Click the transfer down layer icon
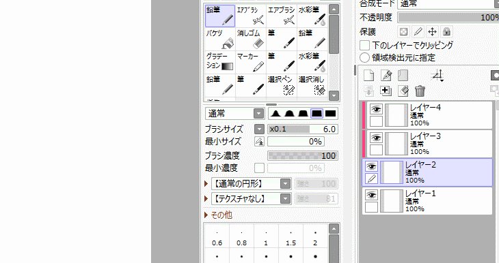Viewport: 499px width, 263px height. (368, 91)
